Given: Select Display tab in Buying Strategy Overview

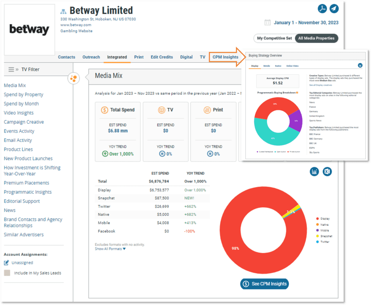Looking at the screenshot, I should pos(255,66).
